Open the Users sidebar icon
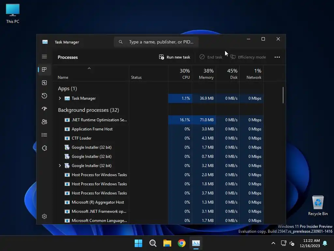Screen dimensions: 334x251 click(44, 122)
